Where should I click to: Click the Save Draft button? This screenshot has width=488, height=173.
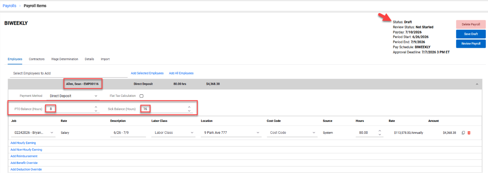pos(471,34)
